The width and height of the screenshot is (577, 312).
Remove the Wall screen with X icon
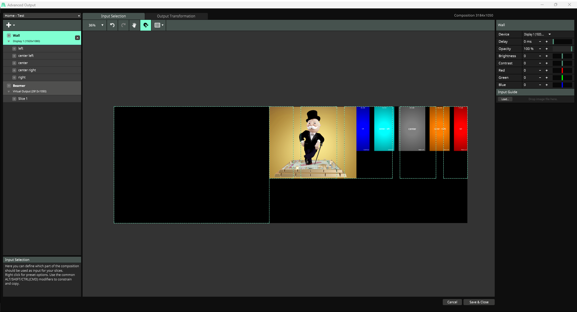click(x=77, y=38)
